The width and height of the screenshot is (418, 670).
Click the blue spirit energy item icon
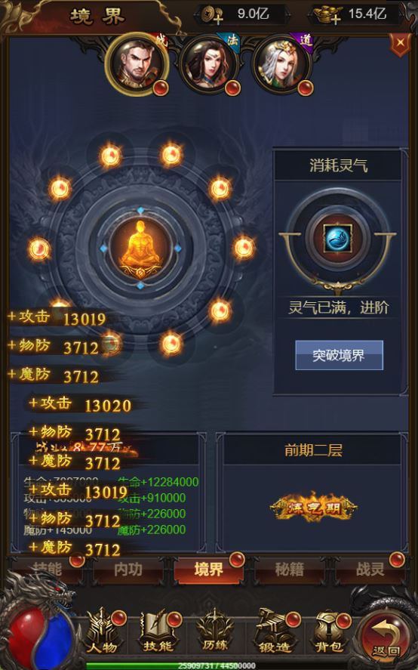(x=337, y=239)
